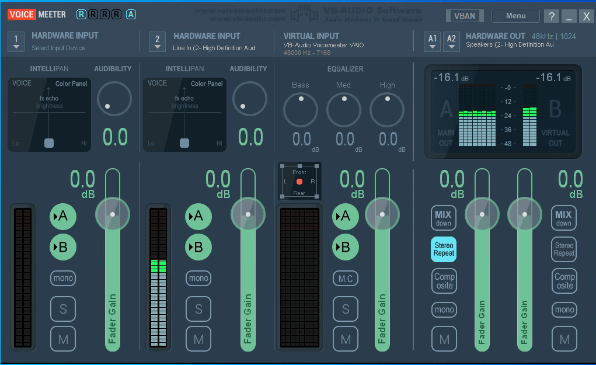
Task: Click the High equalizer knob
Action: tap(387, 110)
